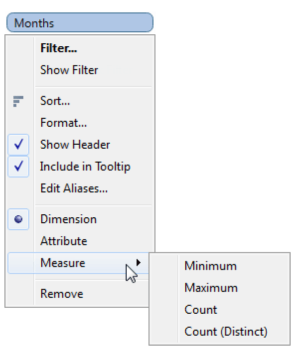
Task: Expand the Measure submenu arrow
Action: (x=139, y=263)
